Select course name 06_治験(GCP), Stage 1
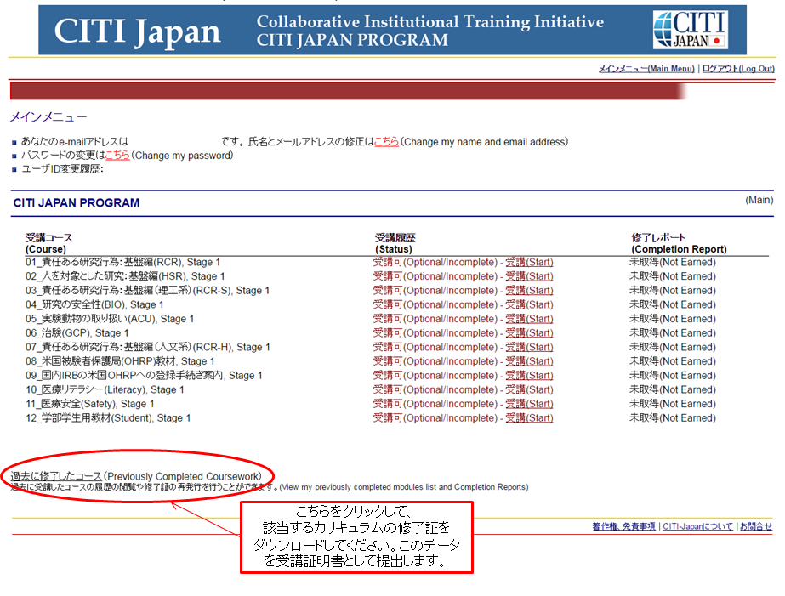 pos(77,332)
